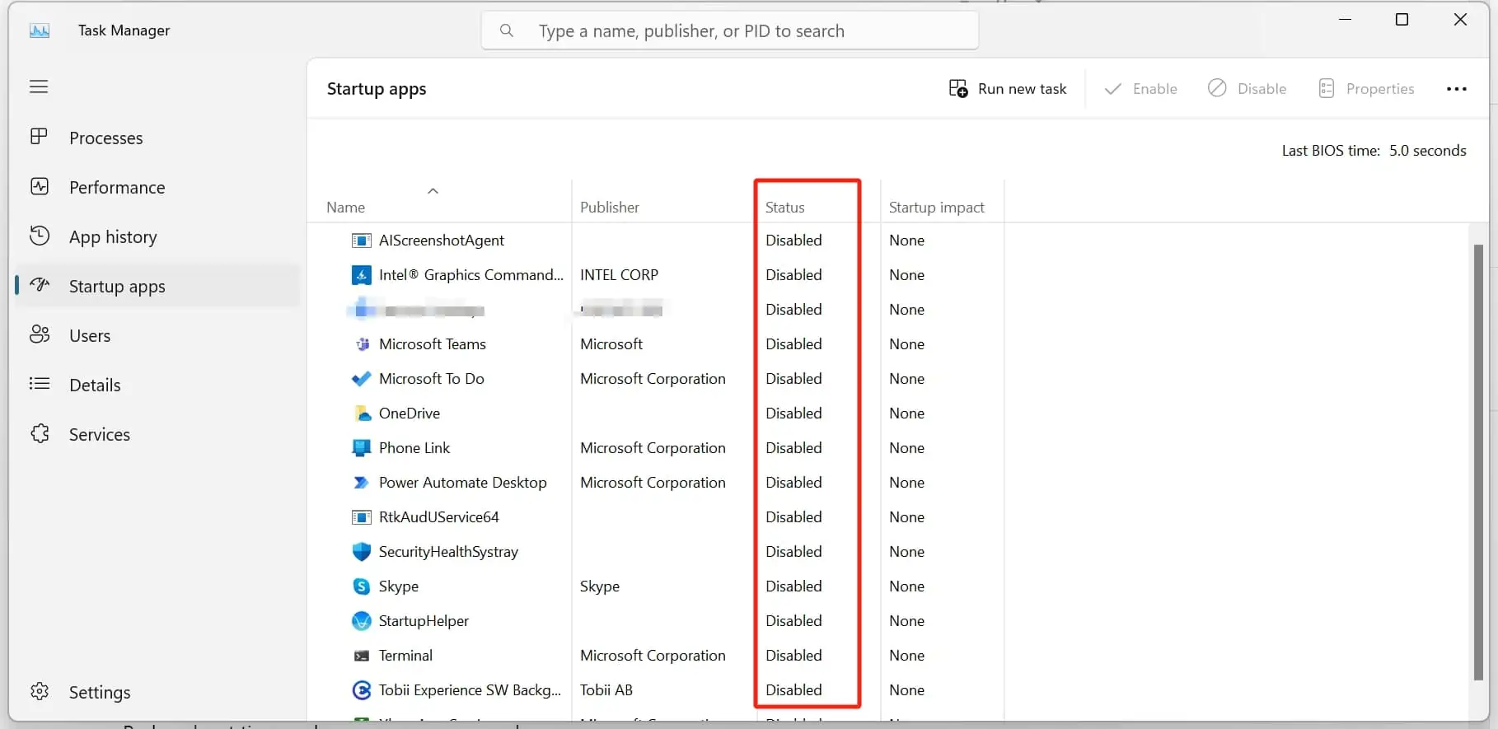Click the Users icon in sidebar

pyautogui.click(x=39, y=334)
